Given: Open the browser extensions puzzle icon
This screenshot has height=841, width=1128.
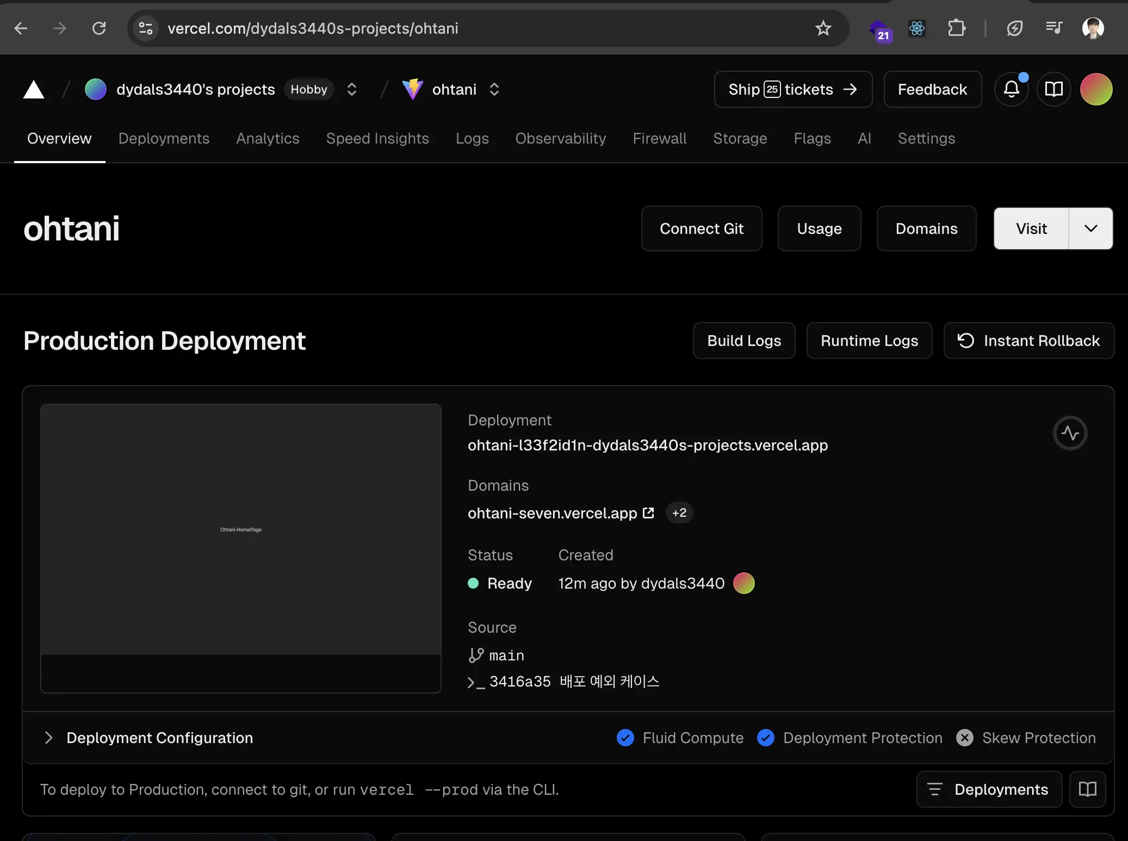Looking at the screenshot, I should tap(957, 28).
